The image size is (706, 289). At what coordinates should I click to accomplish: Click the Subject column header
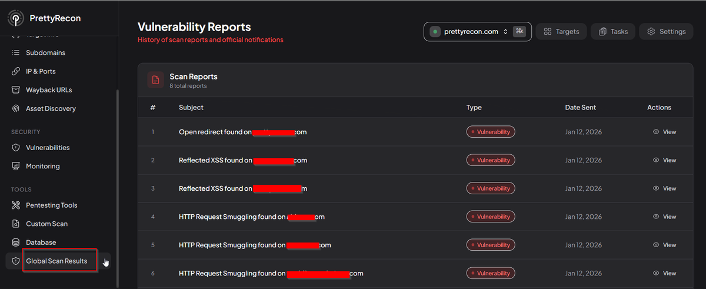click(191, 108)
